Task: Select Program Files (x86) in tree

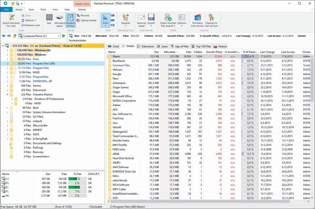Action: pos(52,64)
